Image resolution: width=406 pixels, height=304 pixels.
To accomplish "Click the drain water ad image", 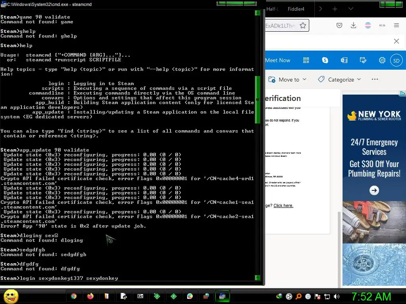I will click(x=374, y=264).
